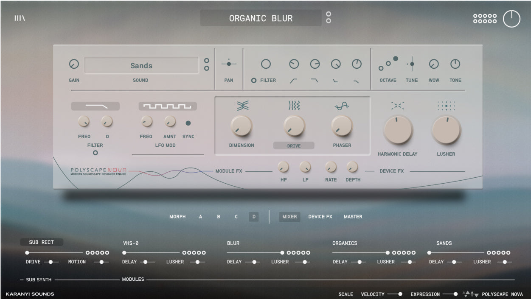Open the ORGANIC BLUR preset selector
Image resolution: width=531 pixels, height=299 pixels.
(x=261, y=18)
